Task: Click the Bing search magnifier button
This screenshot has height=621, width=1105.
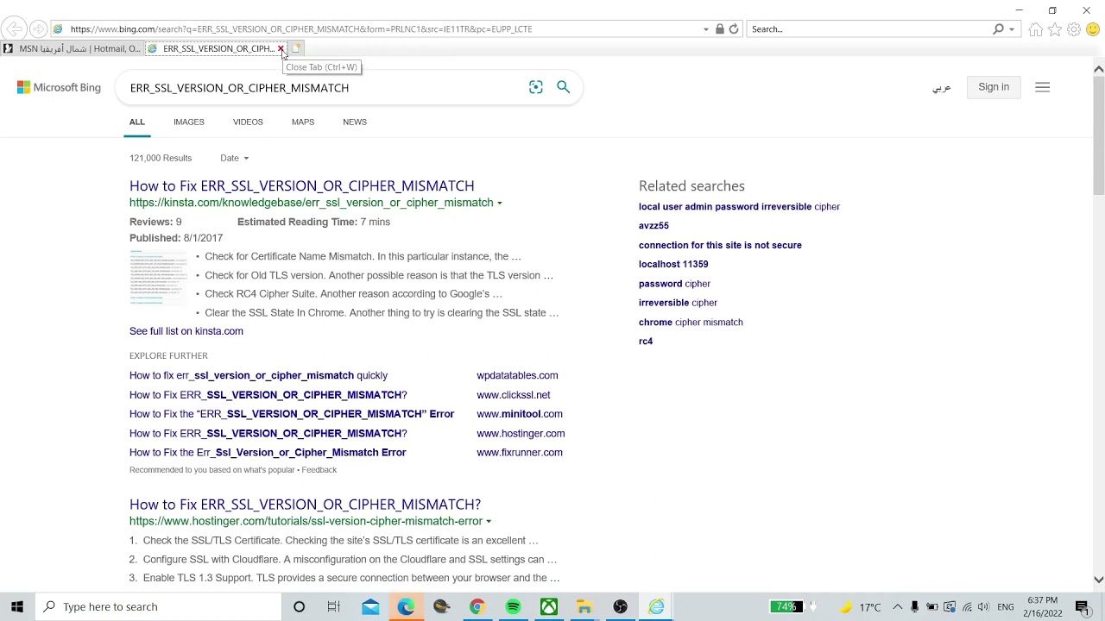Action: click(x=564, y=87)
